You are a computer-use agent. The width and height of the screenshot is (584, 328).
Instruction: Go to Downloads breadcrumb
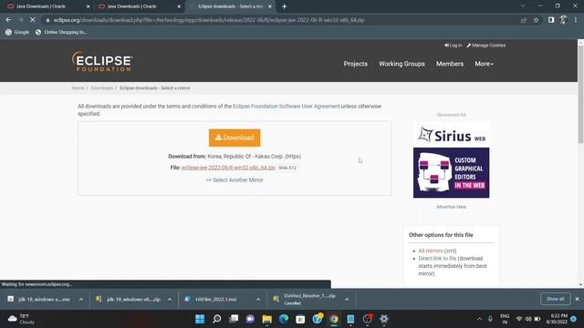coord(101,88)
